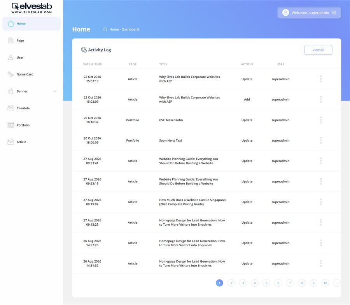Screen dimensions: 350x305
Task: Expand the Banner submenu chevron
Action: point(55,91)
